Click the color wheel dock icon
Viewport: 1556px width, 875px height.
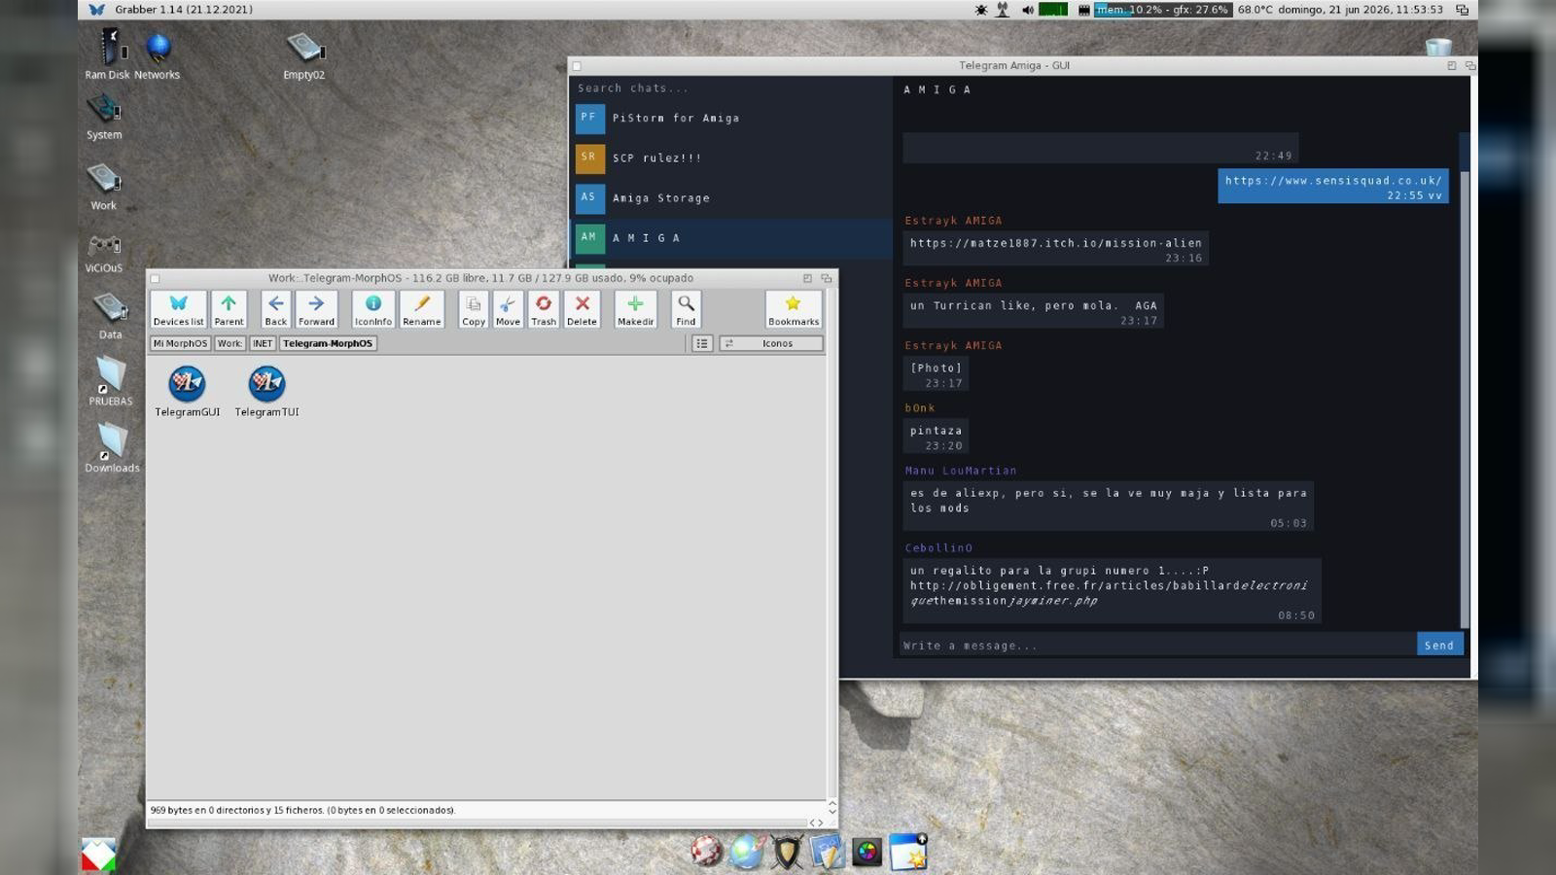tap(866, 853)
